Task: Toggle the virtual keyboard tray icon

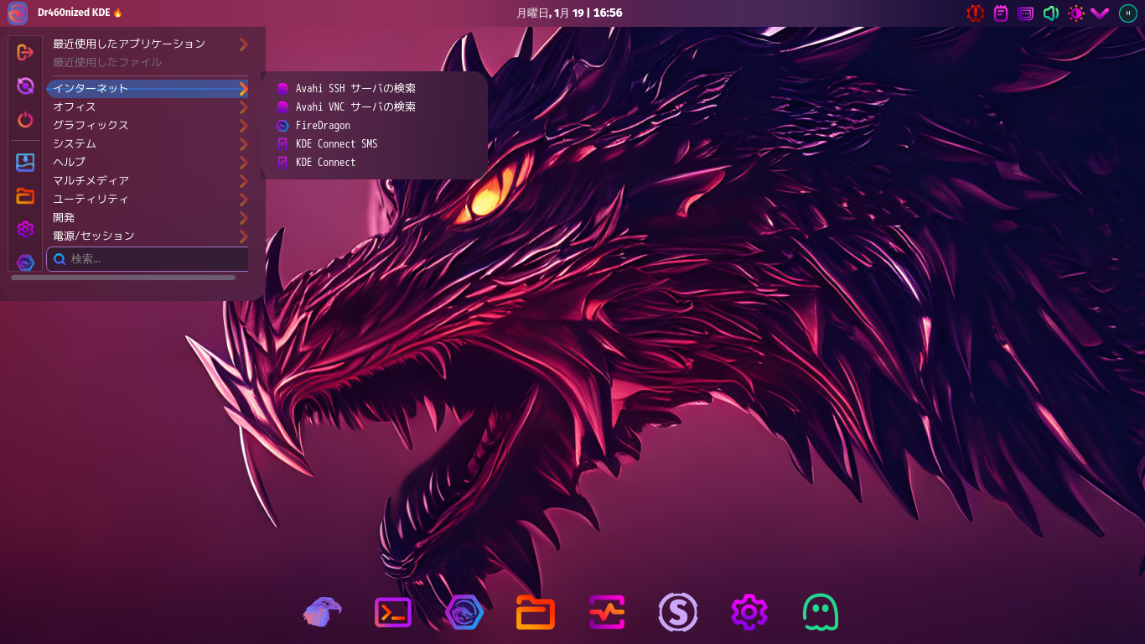Action: (x=1026, y=13)
